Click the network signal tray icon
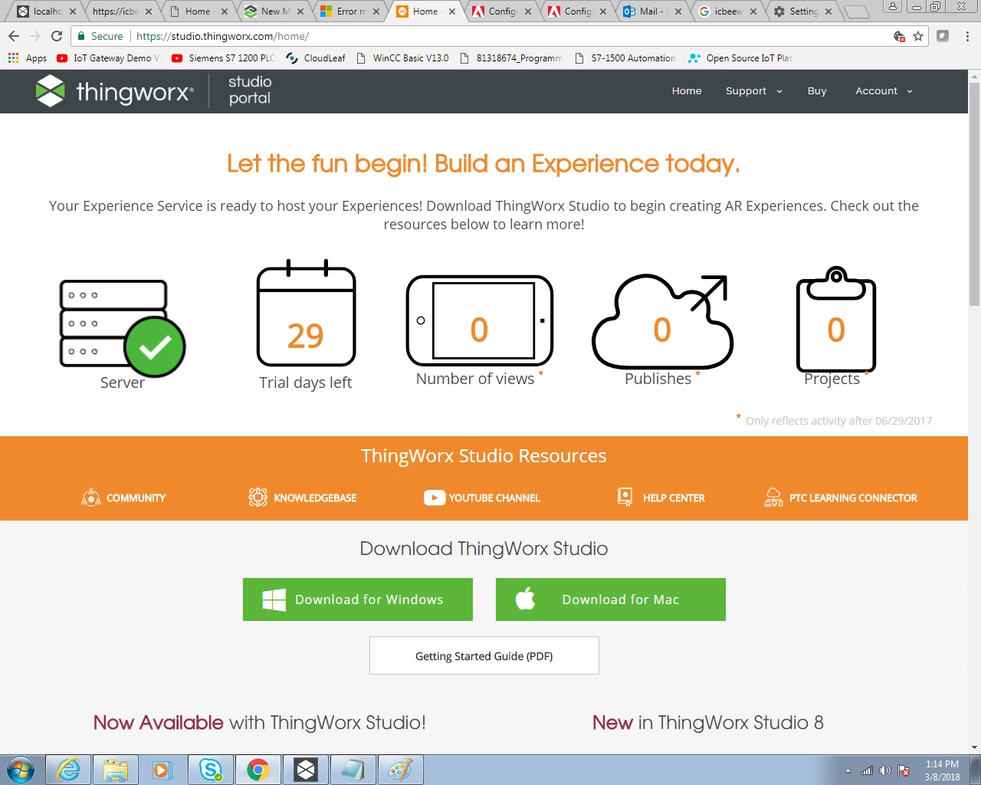This screenshot has width=981, height=785. click(x=867, y=770)
